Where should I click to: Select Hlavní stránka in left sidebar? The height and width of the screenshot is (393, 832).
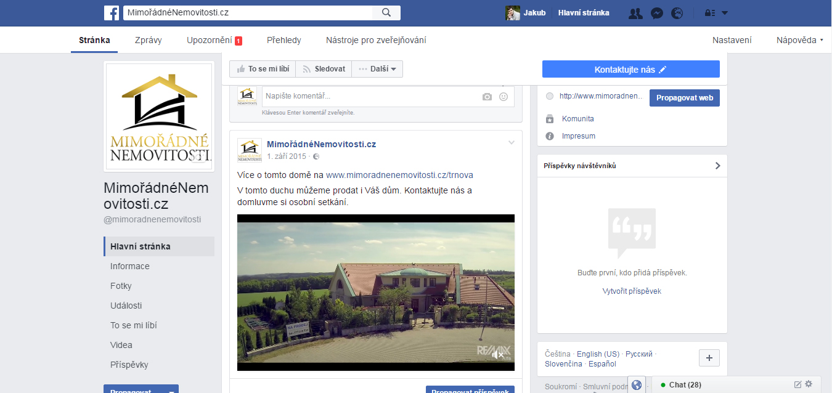pyautogui.click(x=159, y=246)
